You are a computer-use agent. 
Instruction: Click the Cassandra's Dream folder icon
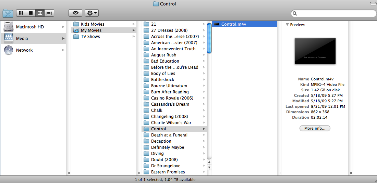[x=146, y=104]
